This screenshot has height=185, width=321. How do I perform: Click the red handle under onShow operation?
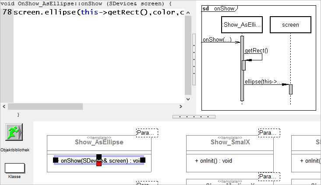coord(99,164)
